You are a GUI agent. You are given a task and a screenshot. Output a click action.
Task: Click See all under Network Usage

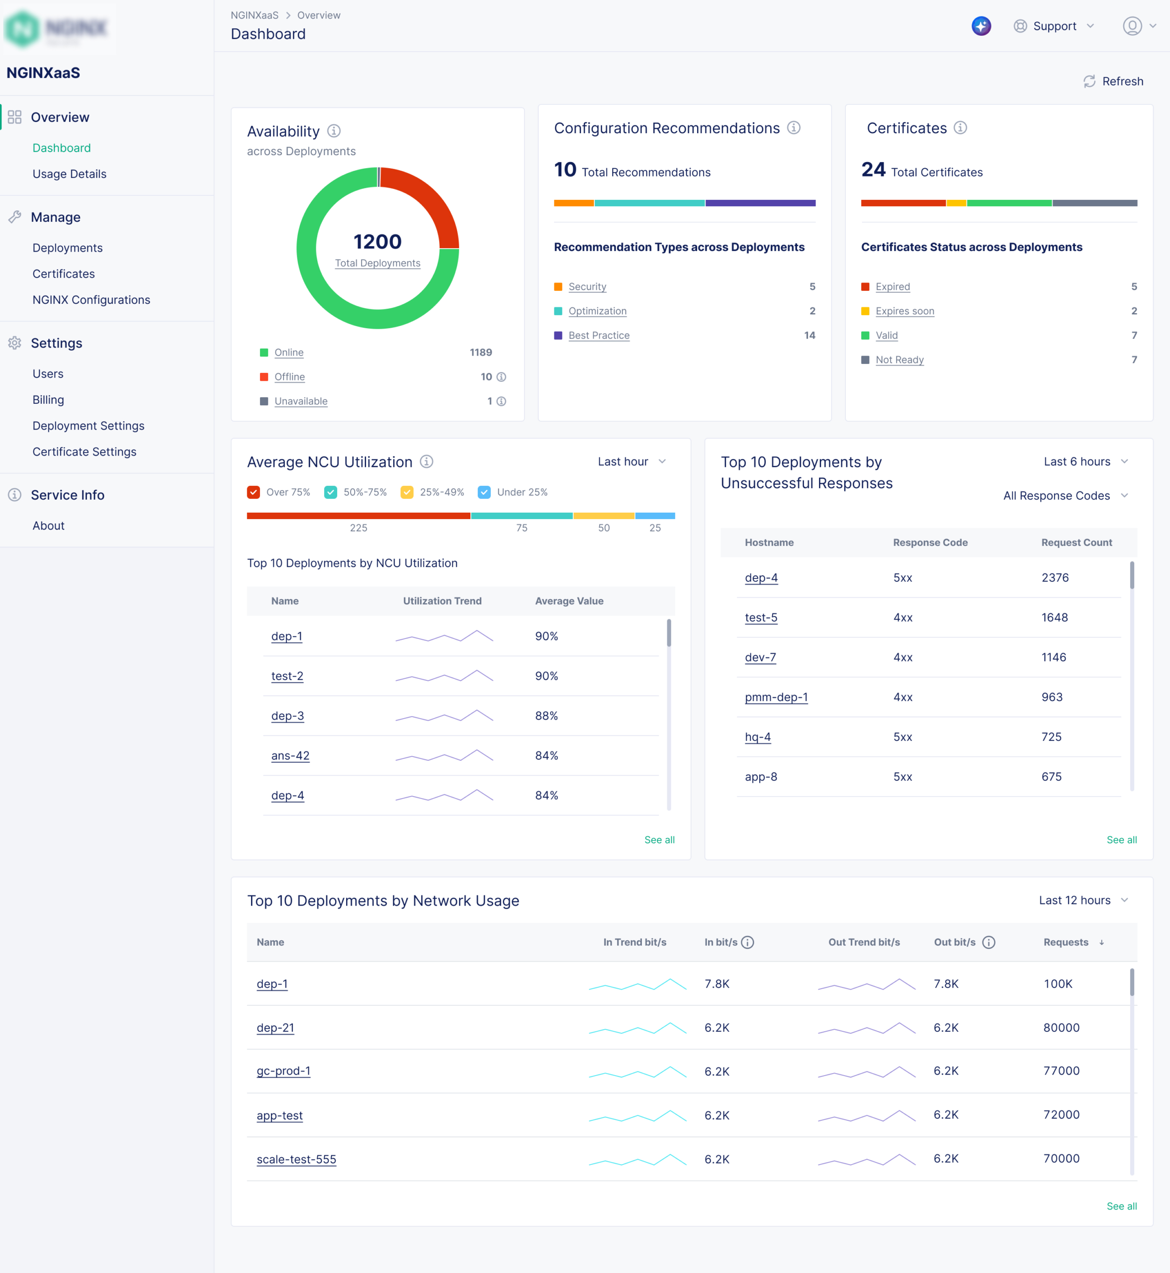click(1121, 1206)
